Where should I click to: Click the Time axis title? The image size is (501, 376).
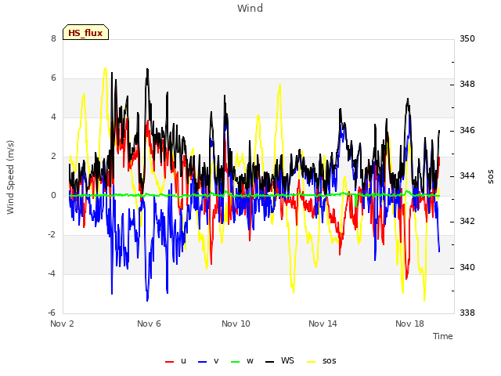(443, 336)
